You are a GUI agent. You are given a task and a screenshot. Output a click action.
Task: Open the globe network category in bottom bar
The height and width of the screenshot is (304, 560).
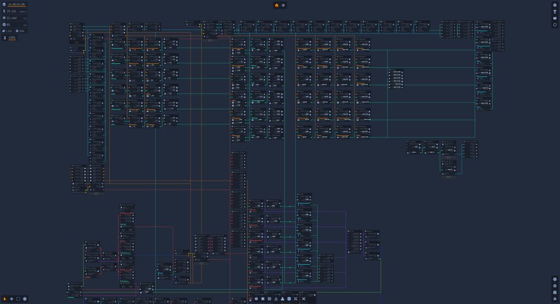pos(269,299)
